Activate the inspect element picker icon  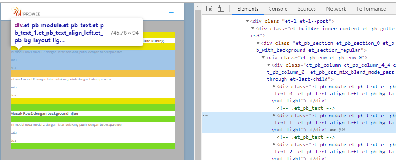pos(209,9)
